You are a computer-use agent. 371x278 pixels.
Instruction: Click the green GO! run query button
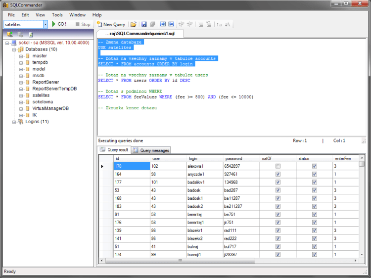click(59, 24)
